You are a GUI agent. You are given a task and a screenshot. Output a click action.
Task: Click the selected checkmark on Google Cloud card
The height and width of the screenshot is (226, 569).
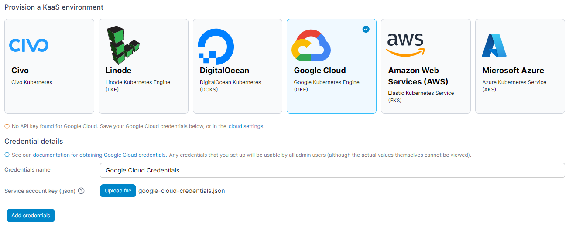click(366, 29)
